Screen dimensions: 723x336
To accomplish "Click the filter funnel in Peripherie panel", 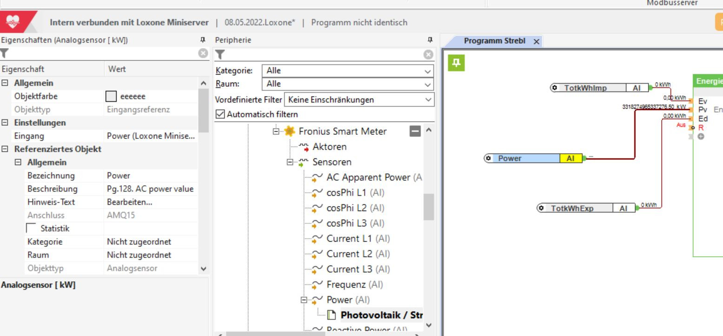I will coord(220,55).
